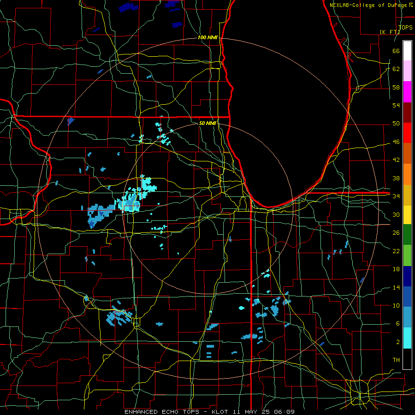Click the legend value "66"
The height and width of the screenshot is (415, 415).
click(396, 51)
